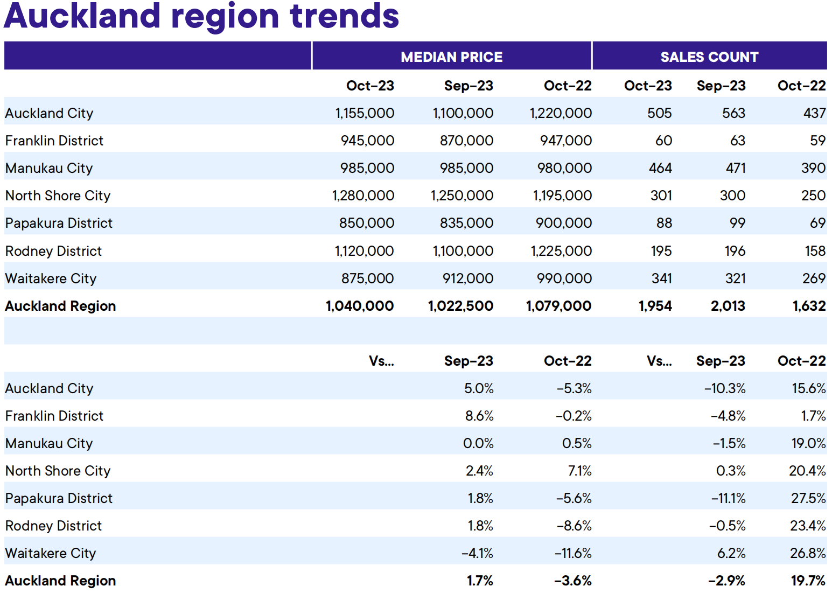The image size is (832, 593).
Task: Click North Shore City price 1,280,000
Action: [363, 196]
